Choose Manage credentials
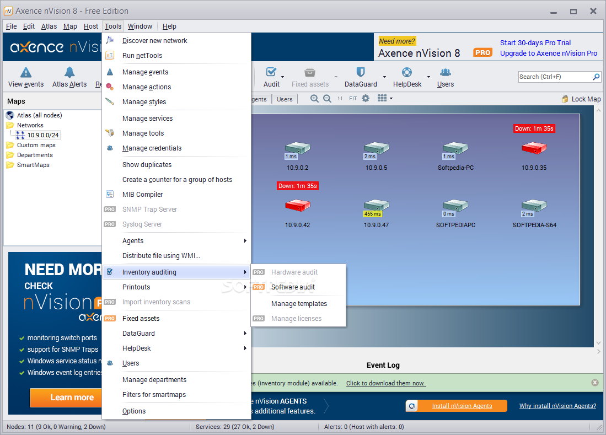Viewport: 606px width, 435px height. pyautogui.click(x=176, y=148)
